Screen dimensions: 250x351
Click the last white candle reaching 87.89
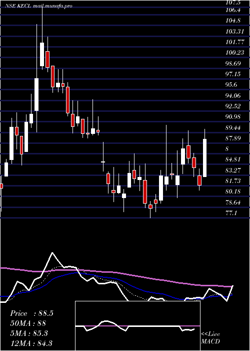pyautogui.click(x=204, y=158)
